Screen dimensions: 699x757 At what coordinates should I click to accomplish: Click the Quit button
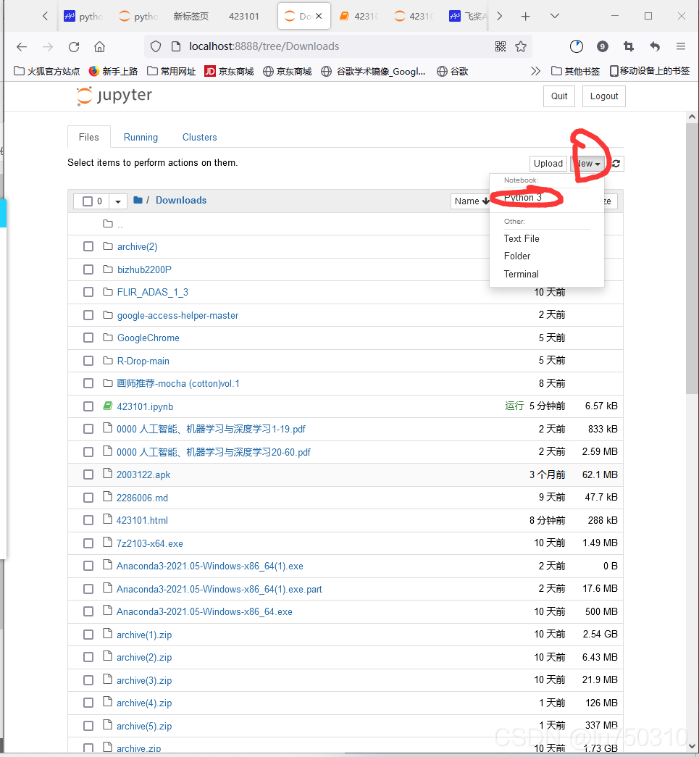point(559,96)
